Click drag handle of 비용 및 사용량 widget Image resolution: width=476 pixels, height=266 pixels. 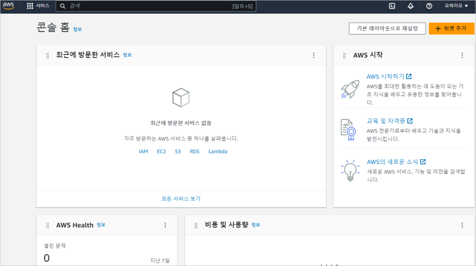[x=196, y=225]
